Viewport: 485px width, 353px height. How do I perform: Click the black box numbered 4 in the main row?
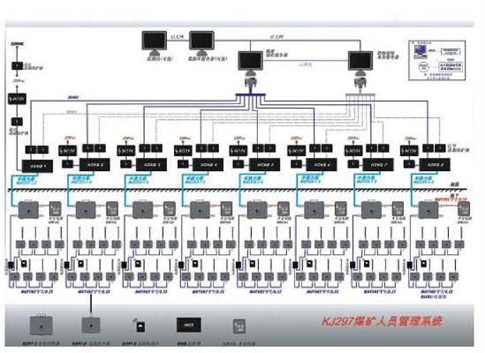(208, 165)
